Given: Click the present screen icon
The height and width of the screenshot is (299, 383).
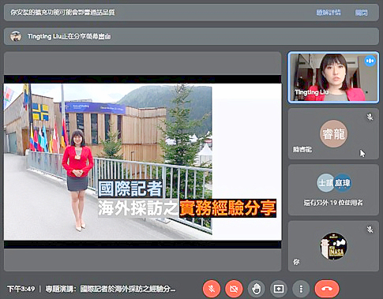Looking at the screenshot, I should coord(279,289).
